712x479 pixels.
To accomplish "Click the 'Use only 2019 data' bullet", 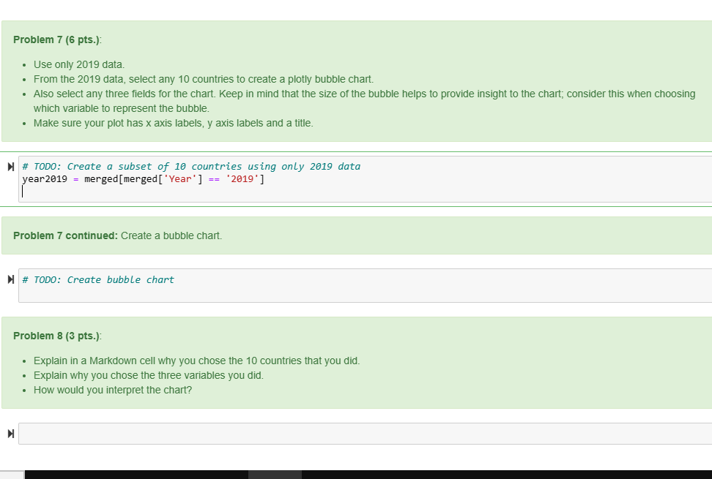I will 78,64.
